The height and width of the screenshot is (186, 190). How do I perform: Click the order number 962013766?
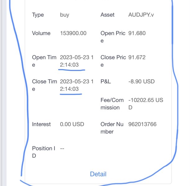142,124
